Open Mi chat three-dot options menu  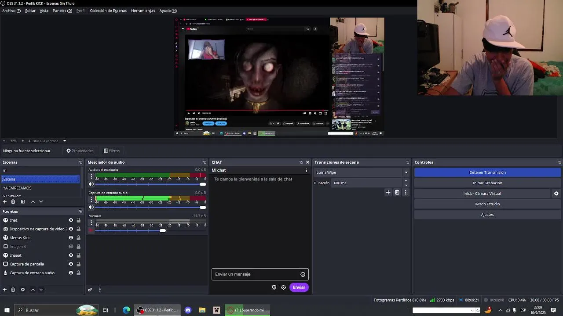coord(307,170)
